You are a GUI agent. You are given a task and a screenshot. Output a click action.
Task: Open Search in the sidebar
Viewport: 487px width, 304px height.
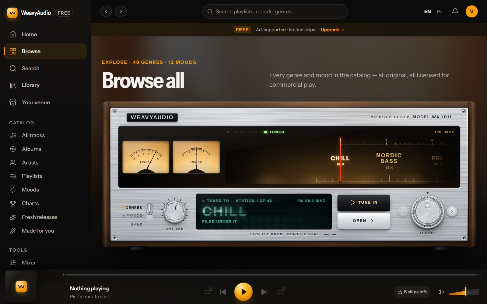click(x=45, y=68)
